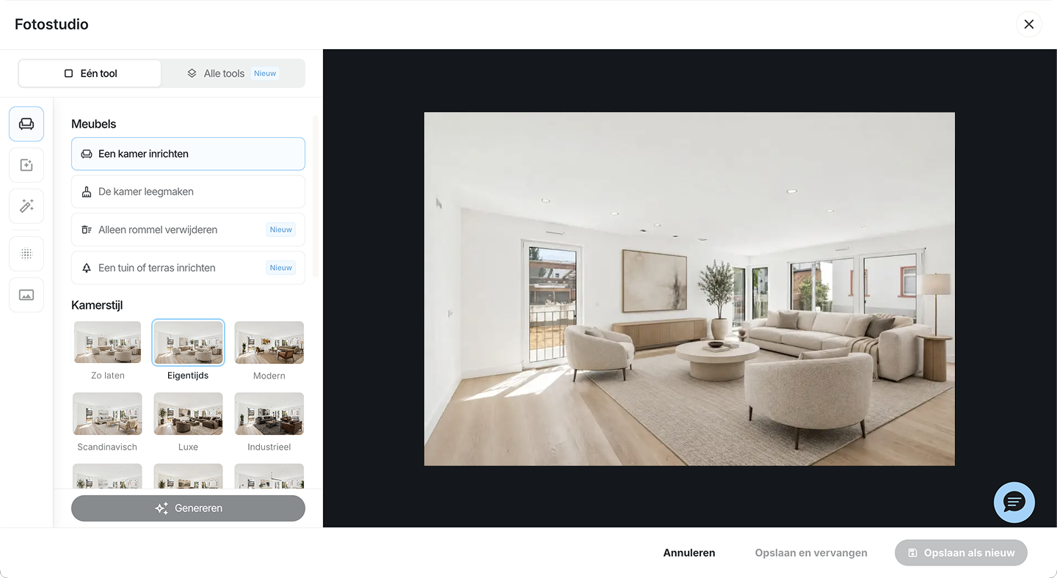Open the furniture (sofa) tool in sidebar
This screenshot has height=578, width=1057.
[x=26, y=124]
